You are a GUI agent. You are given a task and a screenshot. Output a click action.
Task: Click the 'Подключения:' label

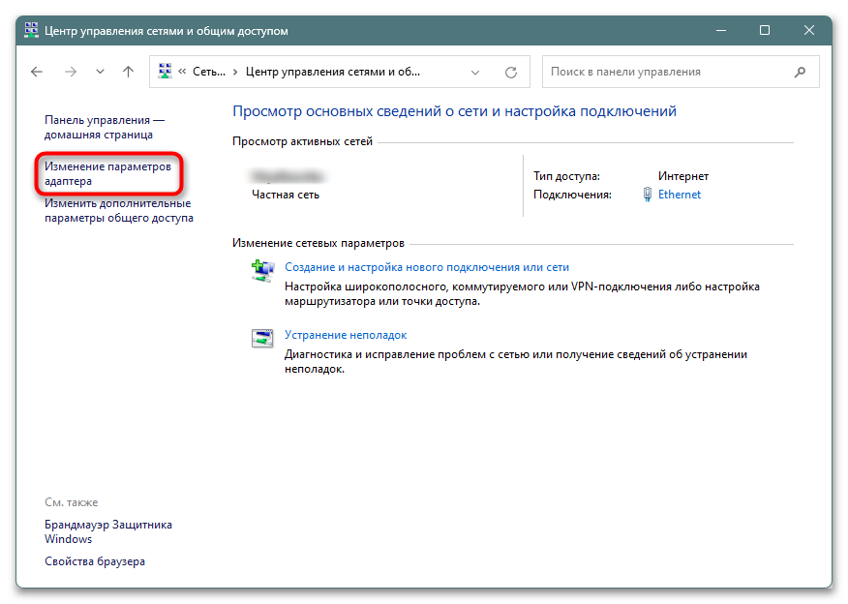572,195
